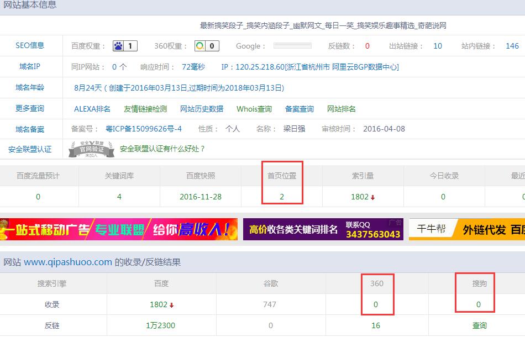Open the 千牛帮 外链代发 banner ad

click(467, 229)
